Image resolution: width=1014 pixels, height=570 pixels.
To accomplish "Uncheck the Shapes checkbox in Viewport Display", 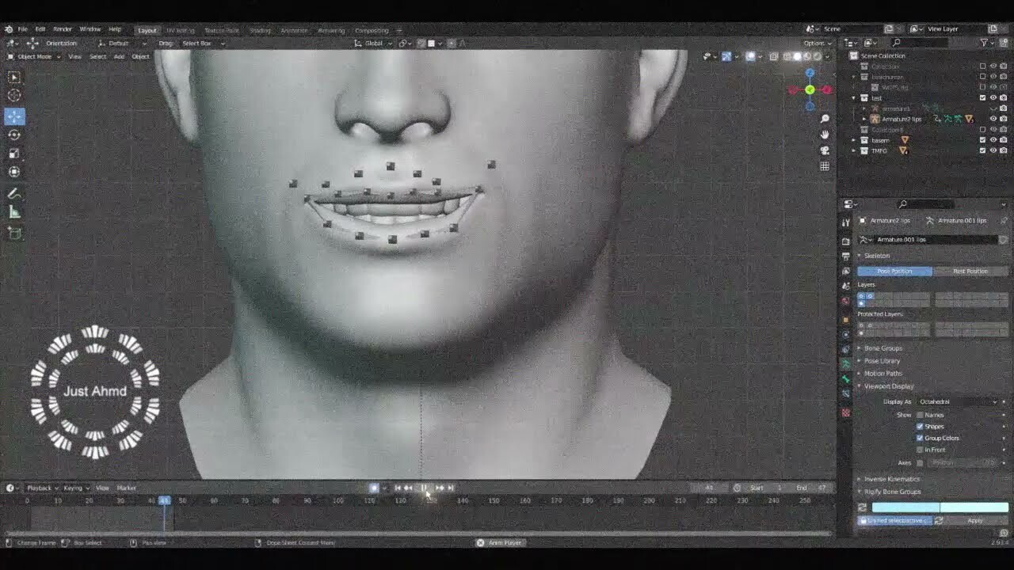I will point(918,426).
